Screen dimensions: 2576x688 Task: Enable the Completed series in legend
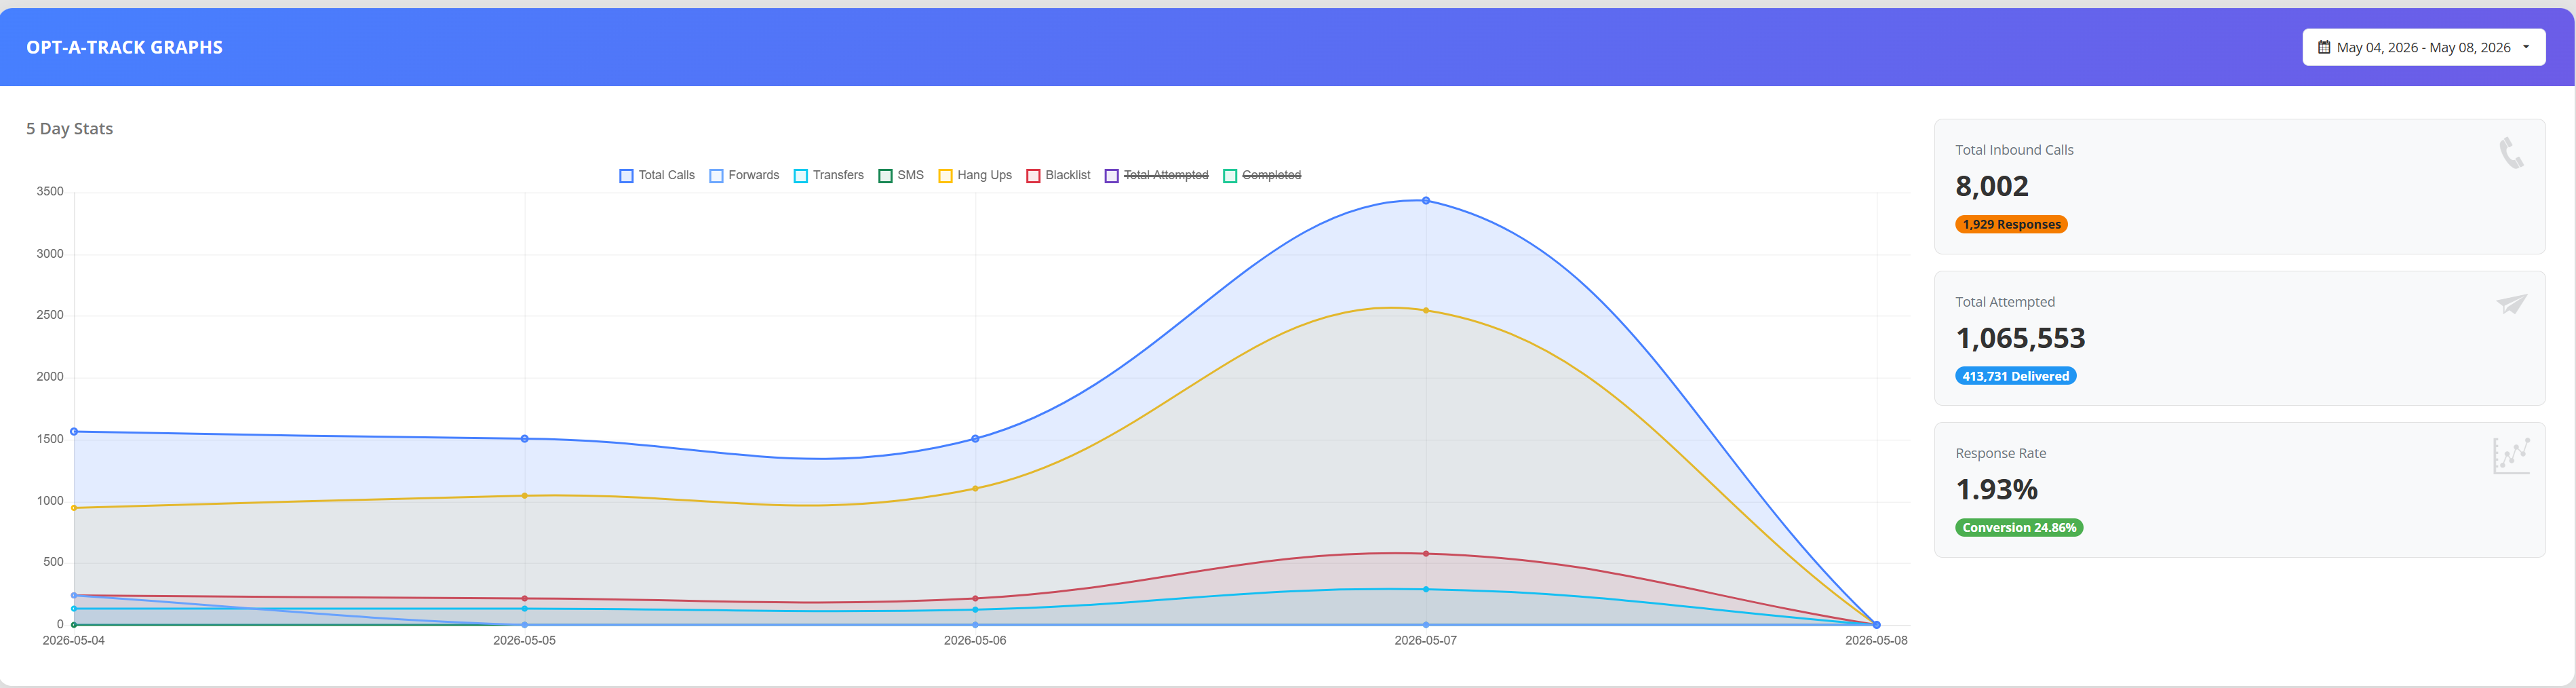point(1263,175)
